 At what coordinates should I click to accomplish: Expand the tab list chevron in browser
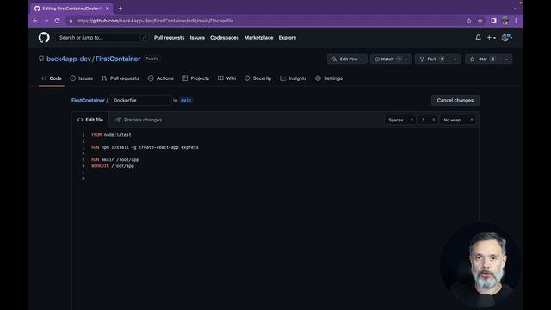click(516, 9)
